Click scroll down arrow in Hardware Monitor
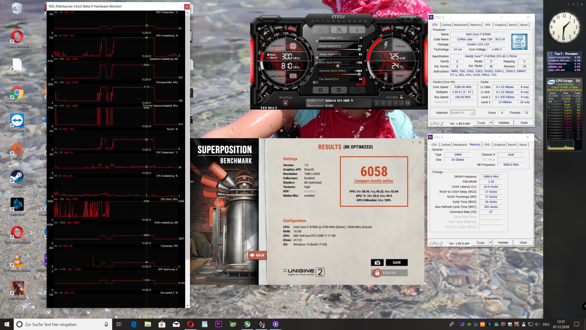The width and height of the screenshot is (586, 330). [x=187, y=305]
